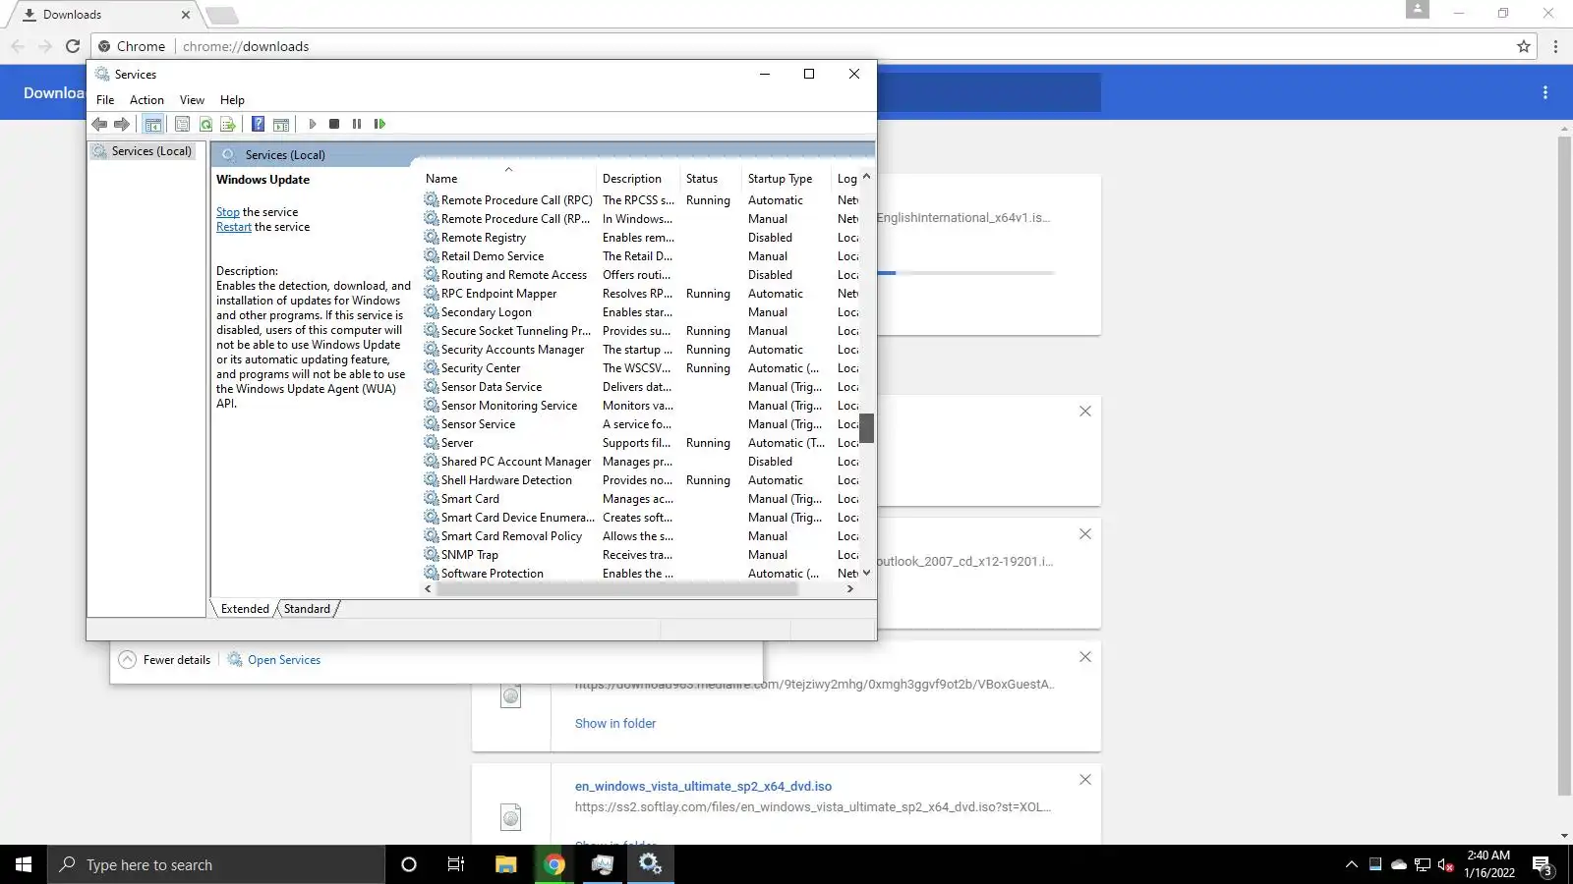Click Show in folder for VBoxGuestAdditions download
Screen dimensions: 1573x884
tap(615, 724)
